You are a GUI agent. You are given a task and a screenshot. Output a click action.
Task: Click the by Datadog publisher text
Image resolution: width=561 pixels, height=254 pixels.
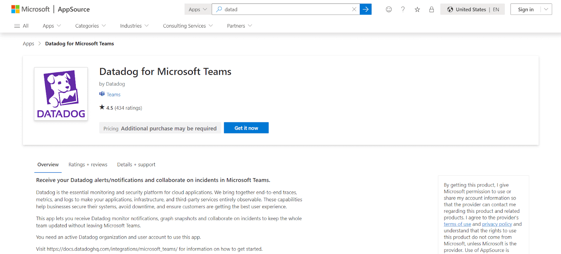pos(112,84)
